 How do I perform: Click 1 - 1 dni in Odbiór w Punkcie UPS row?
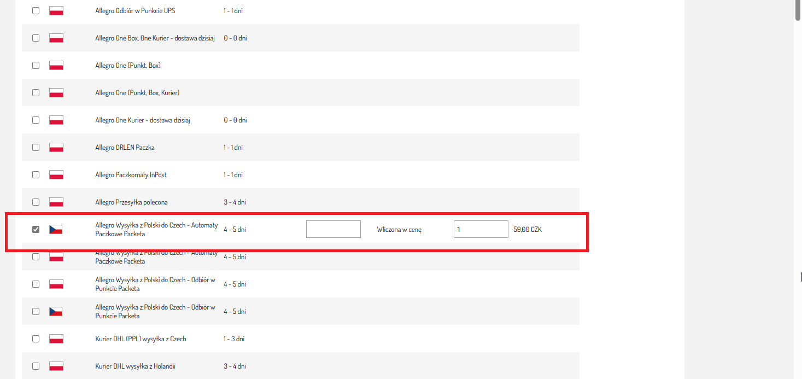(x=233, y=10)
